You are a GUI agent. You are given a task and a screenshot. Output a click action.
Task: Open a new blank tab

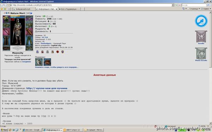coord(83,9)
